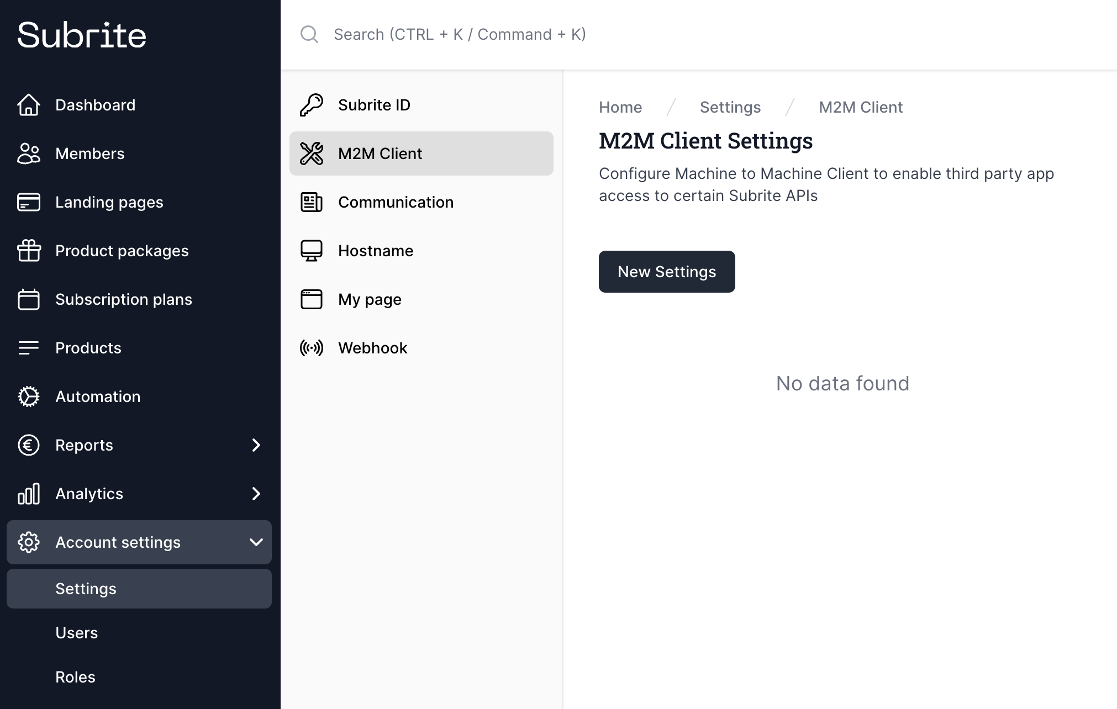Click the Products list-lines icon
This screenshot has height=709, width=1117.
29,348
